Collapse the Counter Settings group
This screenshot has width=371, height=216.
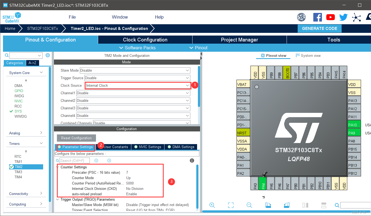(57, 167)
